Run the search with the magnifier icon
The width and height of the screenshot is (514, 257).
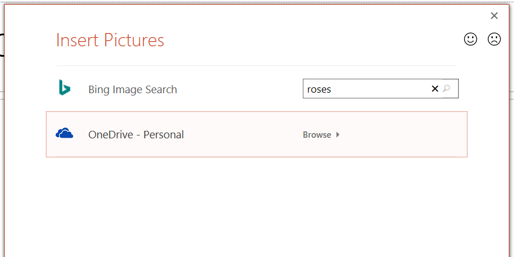pos(447,89)
